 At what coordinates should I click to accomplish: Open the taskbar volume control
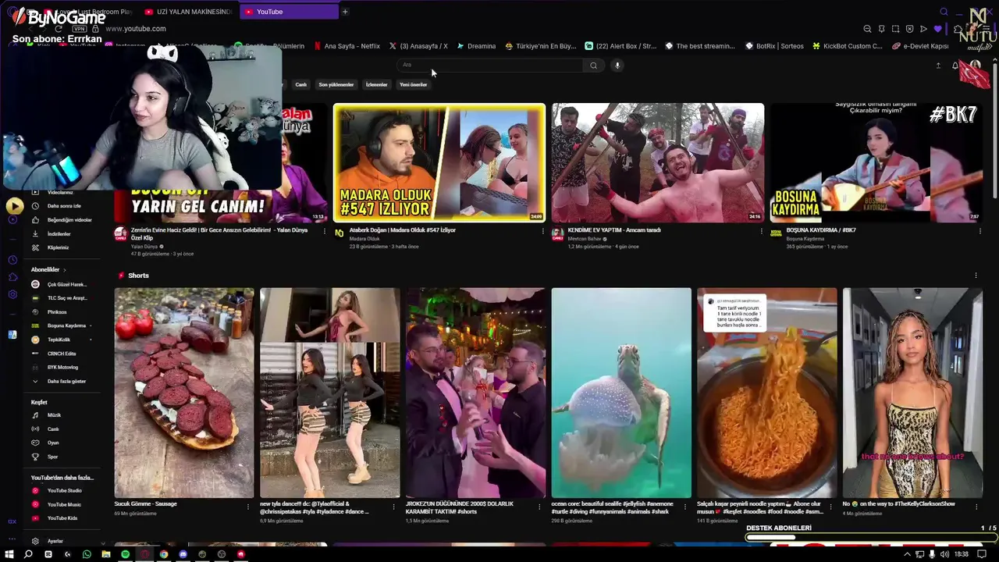pos(945,554)
